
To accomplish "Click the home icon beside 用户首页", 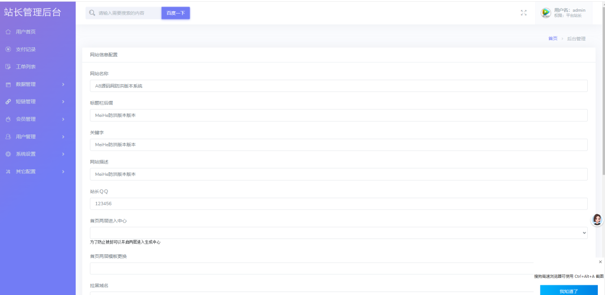I will tap(8, 32).
